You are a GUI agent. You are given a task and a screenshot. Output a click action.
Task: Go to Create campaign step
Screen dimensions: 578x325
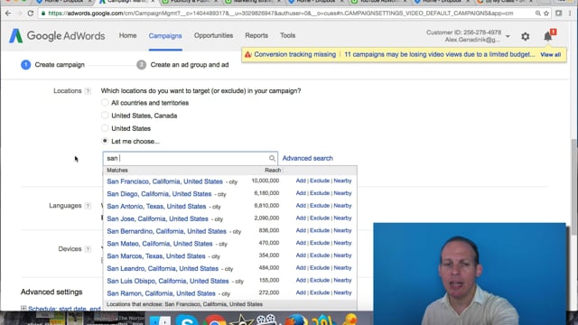tap(52, 65)
